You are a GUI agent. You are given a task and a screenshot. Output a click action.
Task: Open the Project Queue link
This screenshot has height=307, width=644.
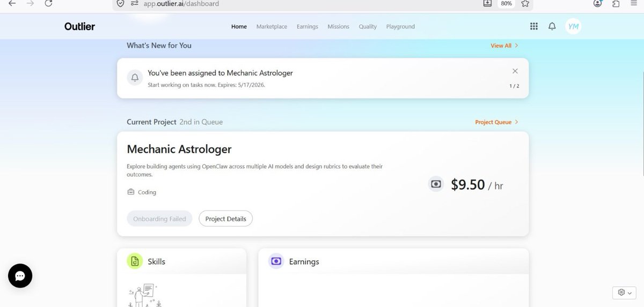tap(497, 122)
